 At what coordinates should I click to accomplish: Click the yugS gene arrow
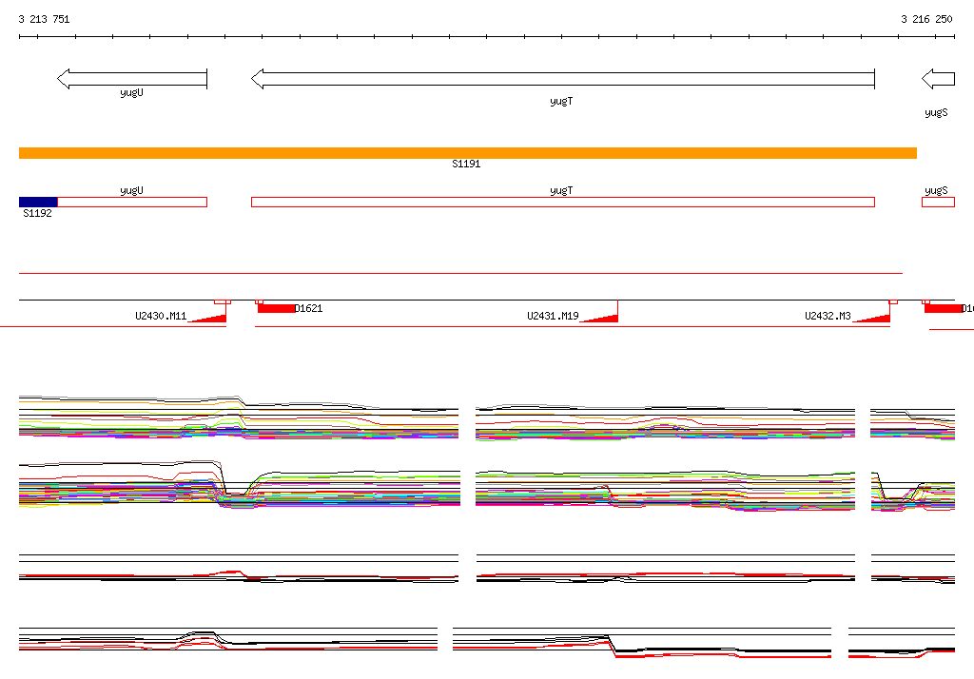(938, 79)
